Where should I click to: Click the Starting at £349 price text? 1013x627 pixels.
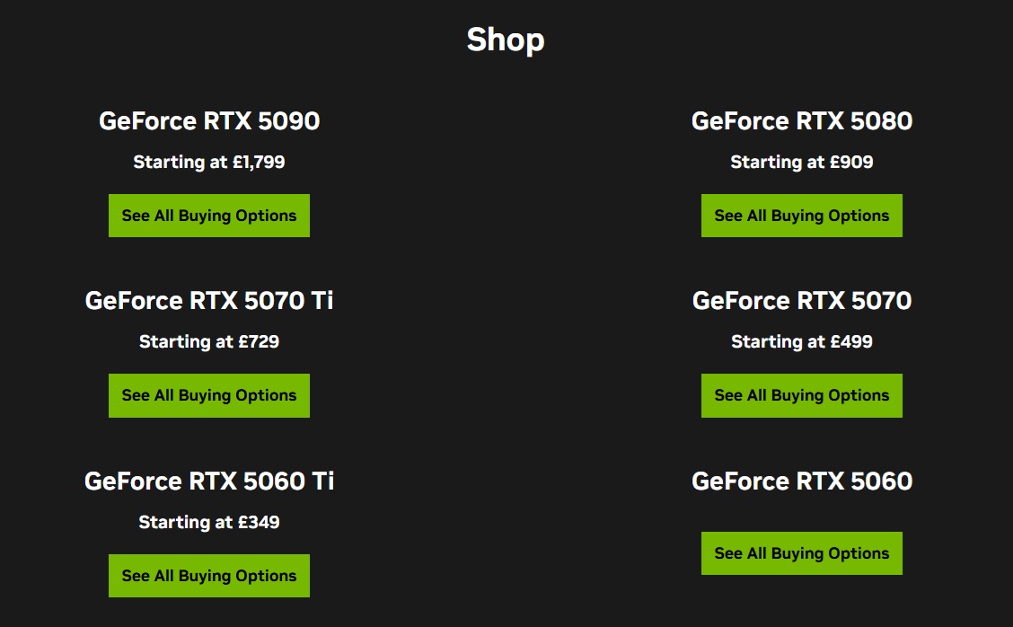pos(208,522)
